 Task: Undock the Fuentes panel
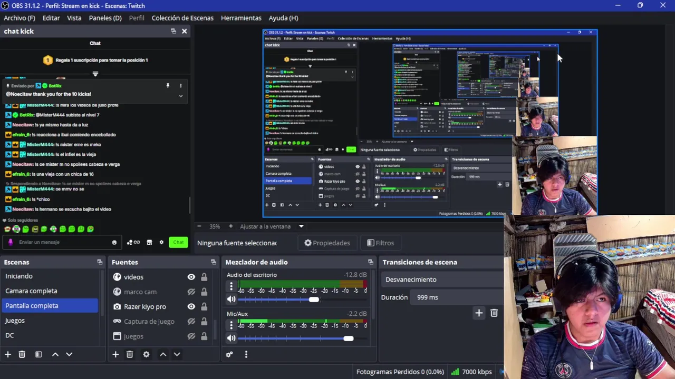(x=214, y=262)
